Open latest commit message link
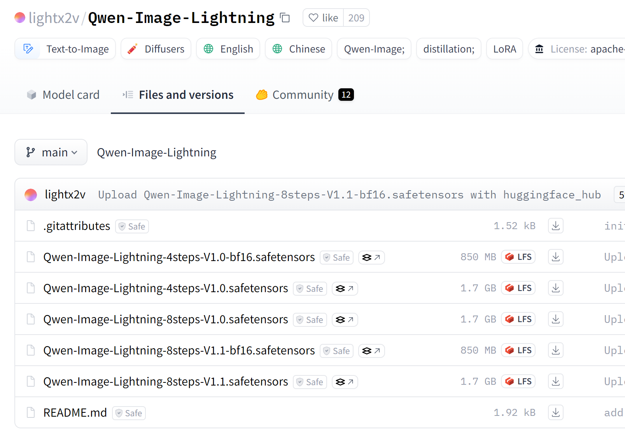 click(x=349, y=195)
